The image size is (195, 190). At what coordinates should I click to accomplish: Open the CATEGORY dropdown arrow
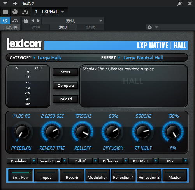(34, 58)
